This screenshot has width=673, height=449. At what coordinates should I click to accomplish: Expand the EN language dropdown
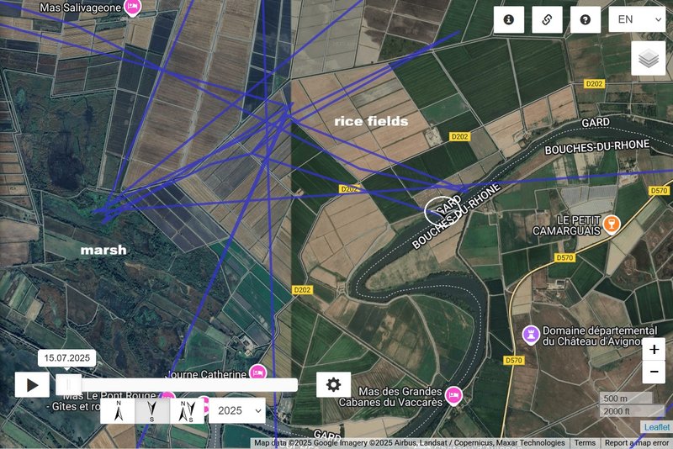coord(637,19)
